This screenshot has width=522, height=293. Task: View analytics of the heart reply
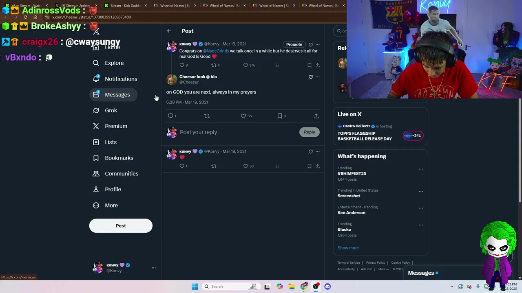277,166
